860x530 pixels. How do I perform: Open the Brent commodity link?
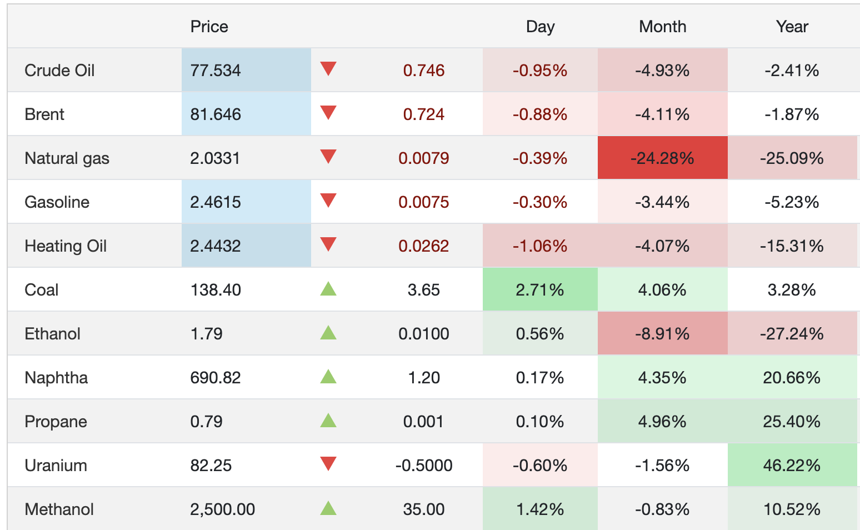click(x=44, y=114)
